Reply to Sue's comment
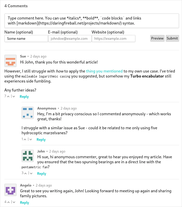 [24, 97]
